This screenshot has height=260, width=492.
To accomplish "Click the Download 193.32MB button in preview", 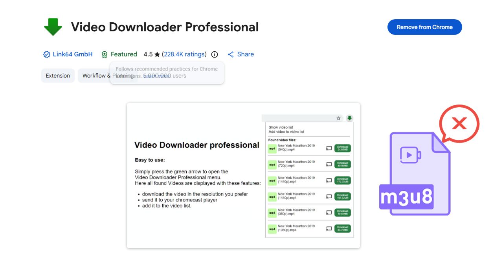I will (x=343, y=197).
